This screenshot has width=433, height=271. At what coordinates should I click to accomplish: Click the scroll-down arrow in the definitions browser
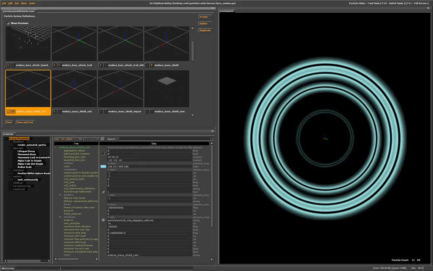coord(193,114)
